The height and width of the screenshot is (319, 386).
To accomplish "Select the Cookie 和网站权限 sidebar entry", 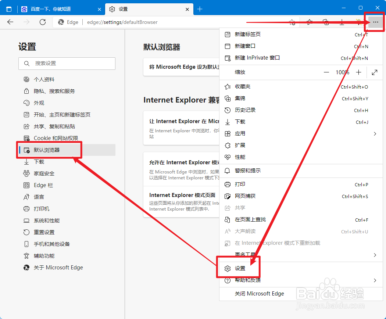I will pos(57,138).
